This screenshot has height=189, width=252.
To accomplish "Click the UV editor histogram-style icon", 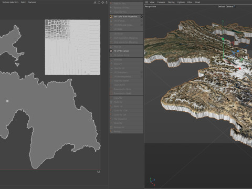I will tap(95, 2).
